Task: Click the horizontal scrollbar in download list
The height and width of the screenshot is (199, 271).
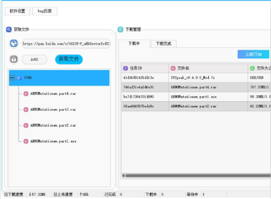Action: (195, 175)
